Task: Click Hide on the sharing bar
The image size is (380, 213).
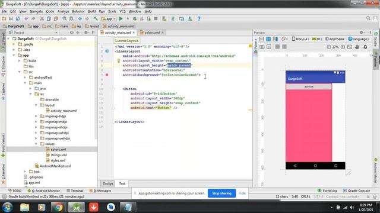Action: point(242,193)
